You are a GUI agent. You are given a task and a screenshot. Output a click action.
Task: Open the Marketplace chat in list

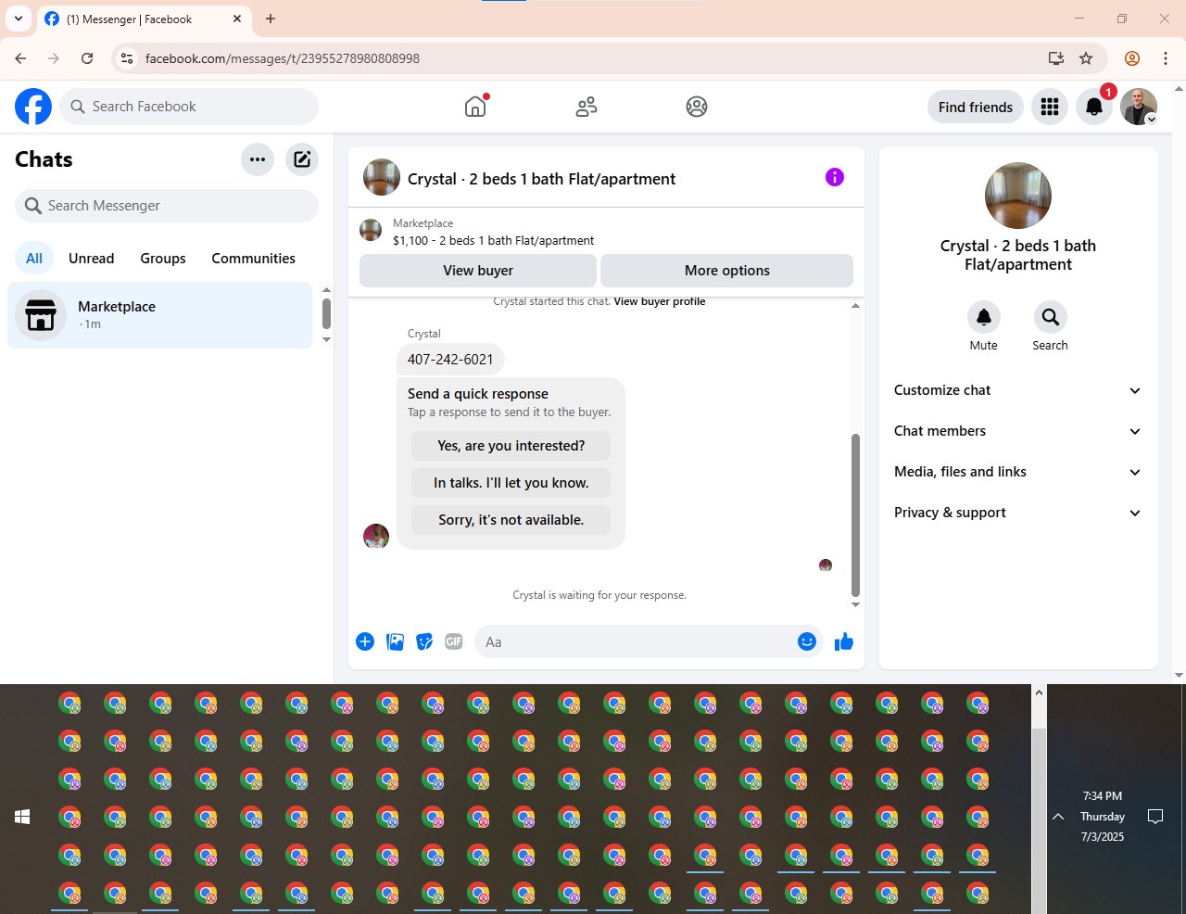(160, 315)
